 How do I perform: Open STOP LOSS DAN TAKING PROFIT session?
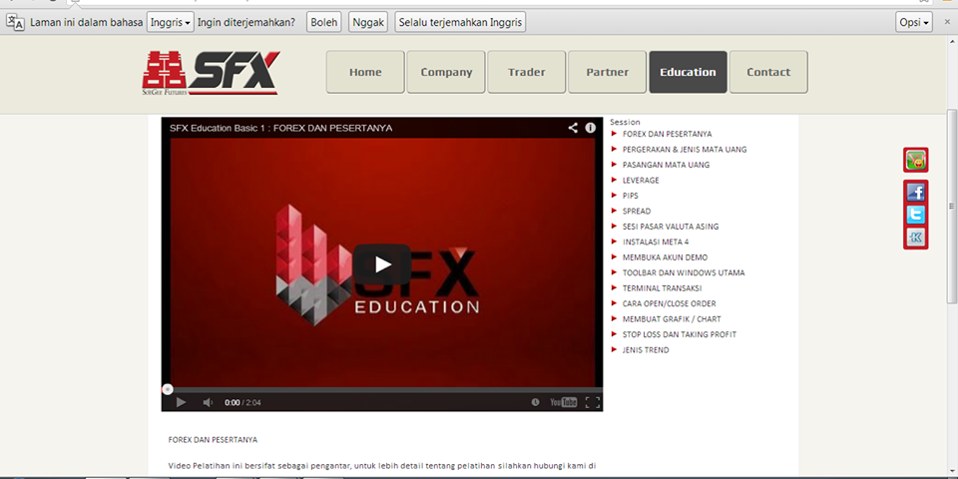[x=680, y=334]
